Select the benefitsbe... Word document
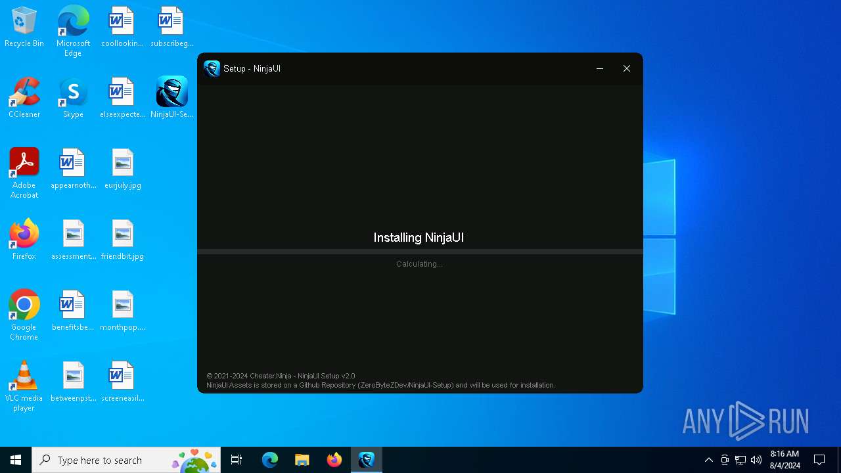Screen dimensions: 841x473 click(x=73, y=311)
